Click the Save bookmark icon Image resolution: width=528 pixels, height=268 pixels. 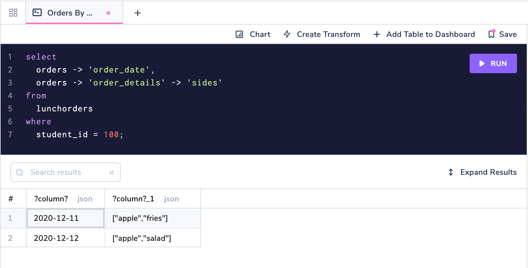(x=492, y=34)
